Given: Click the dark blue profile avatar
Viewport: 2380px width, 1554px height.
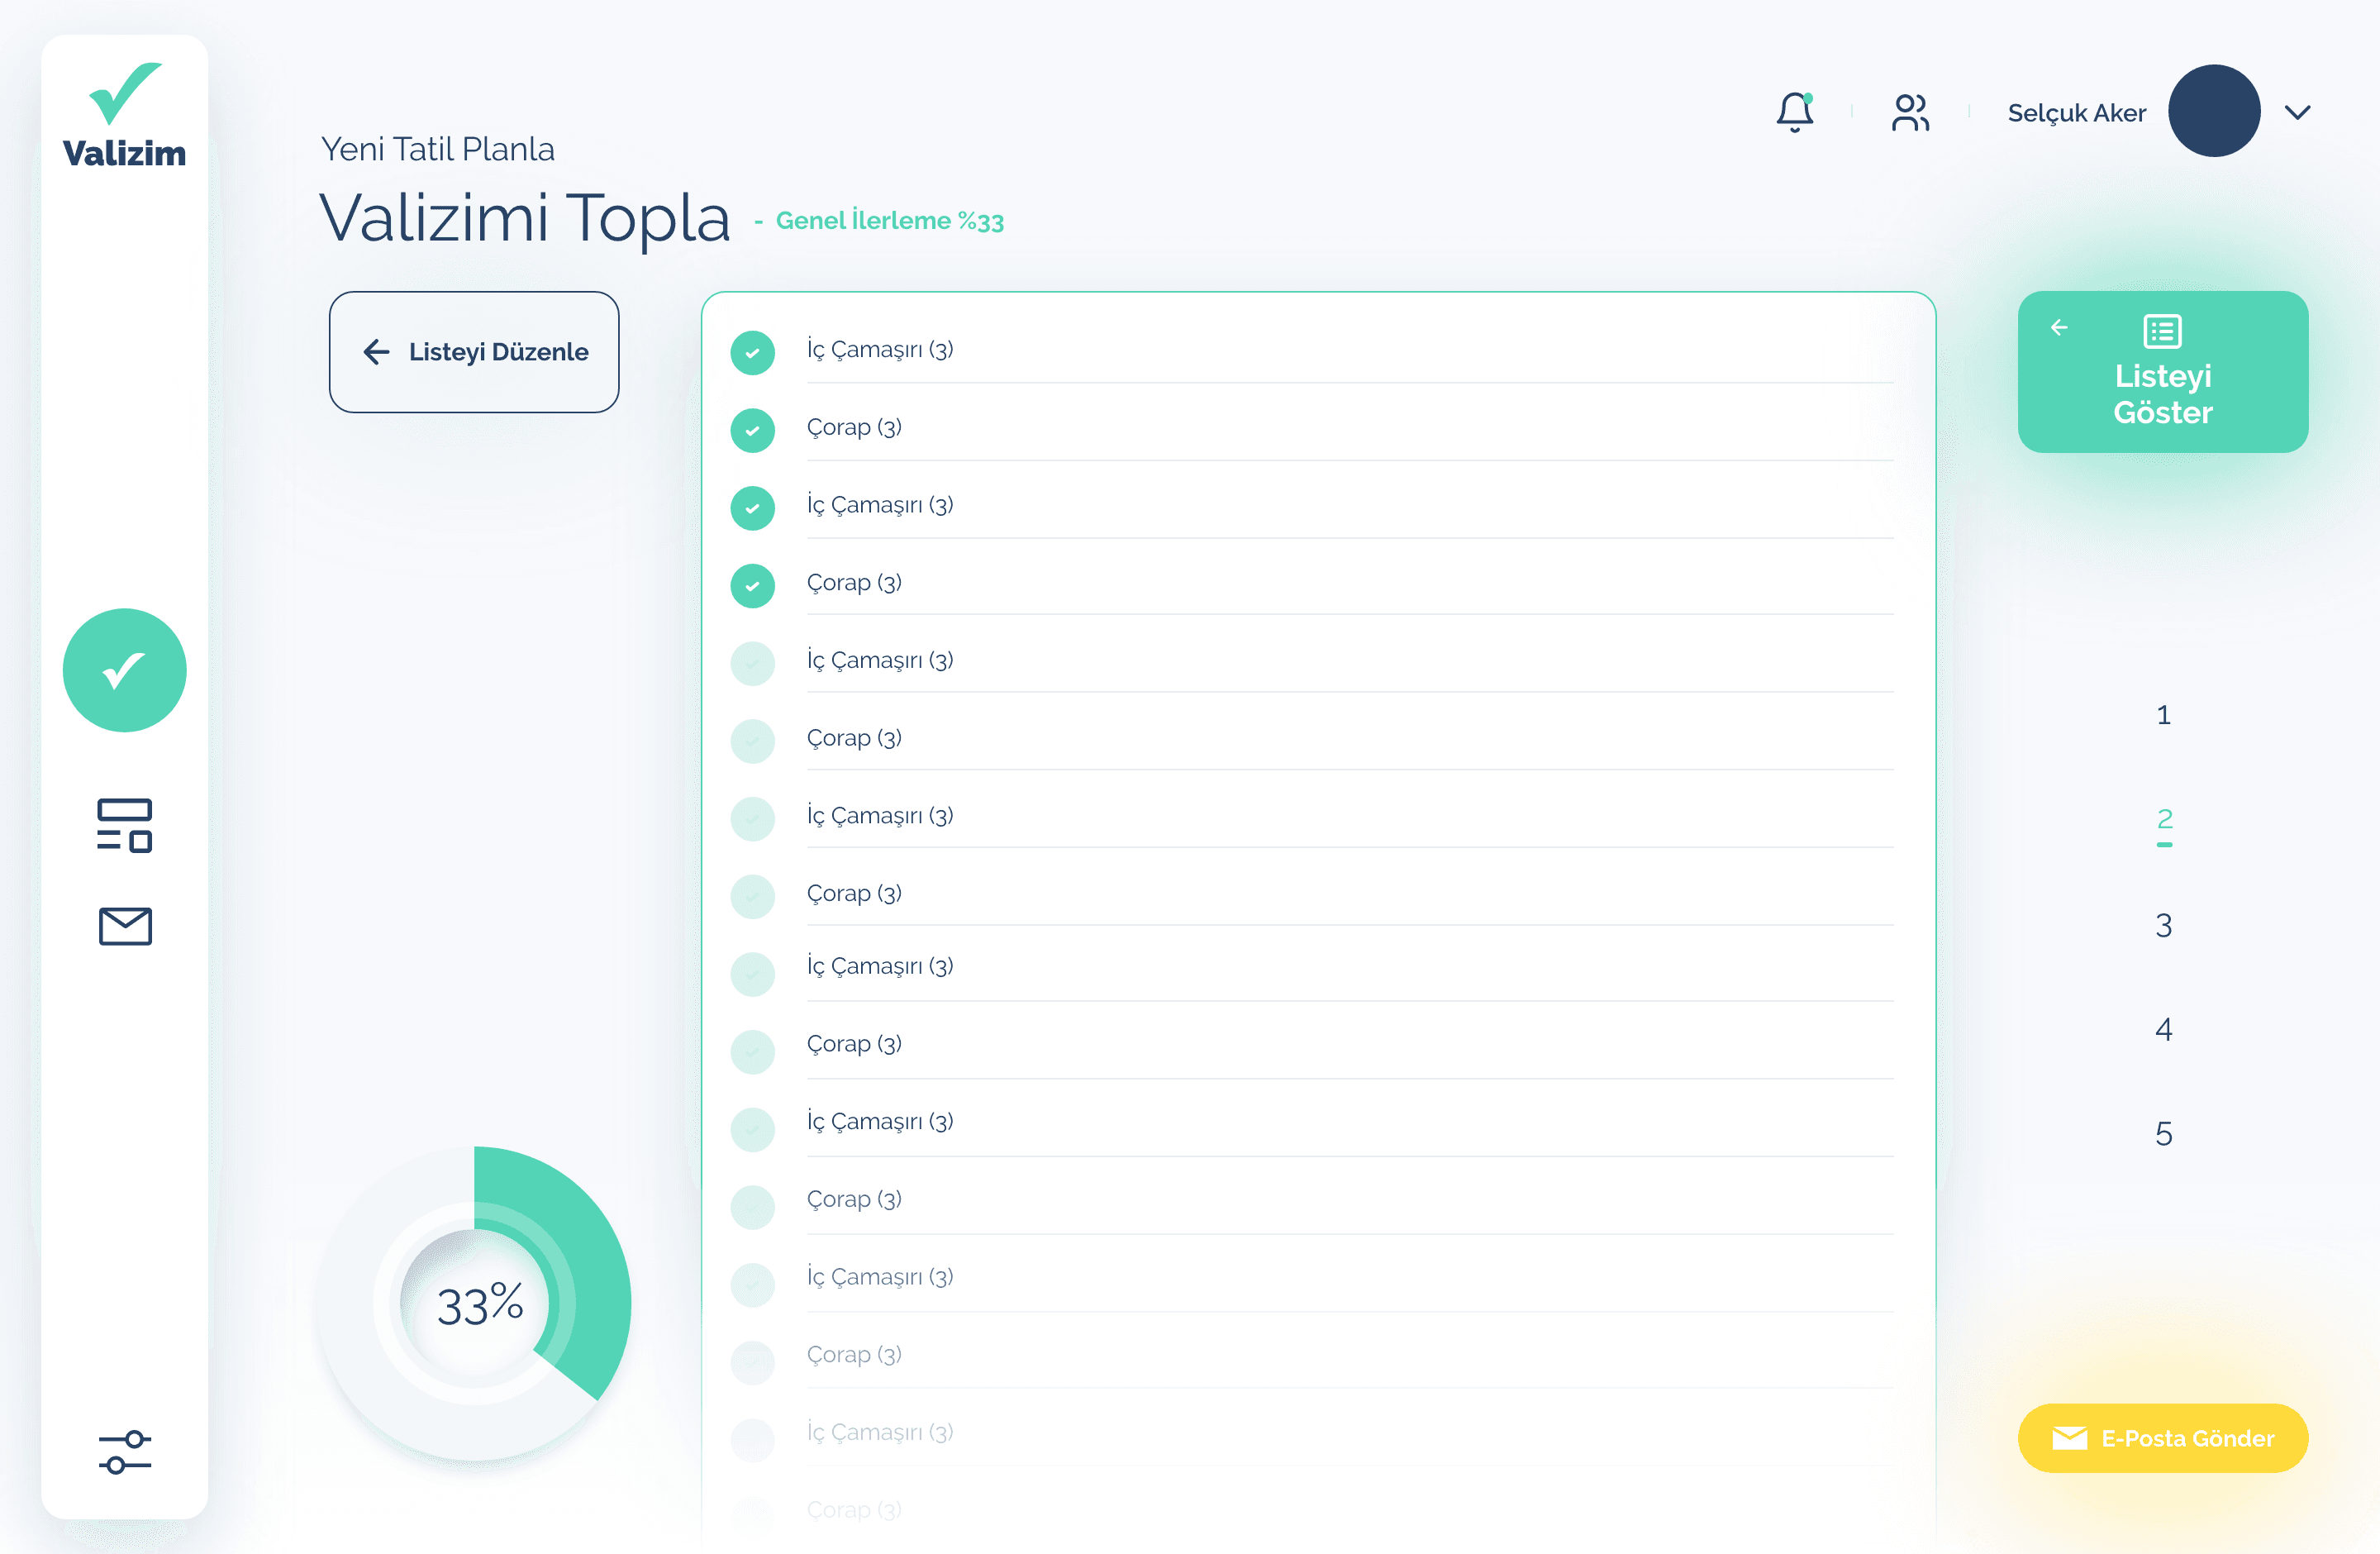Looking at the screenshot, I should [2214, 111].
